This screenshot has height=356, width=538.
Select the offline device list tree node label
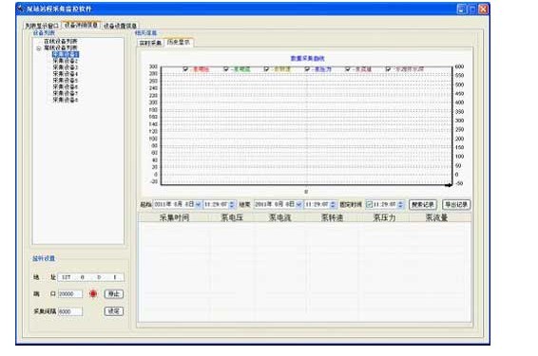pos(61,48)
